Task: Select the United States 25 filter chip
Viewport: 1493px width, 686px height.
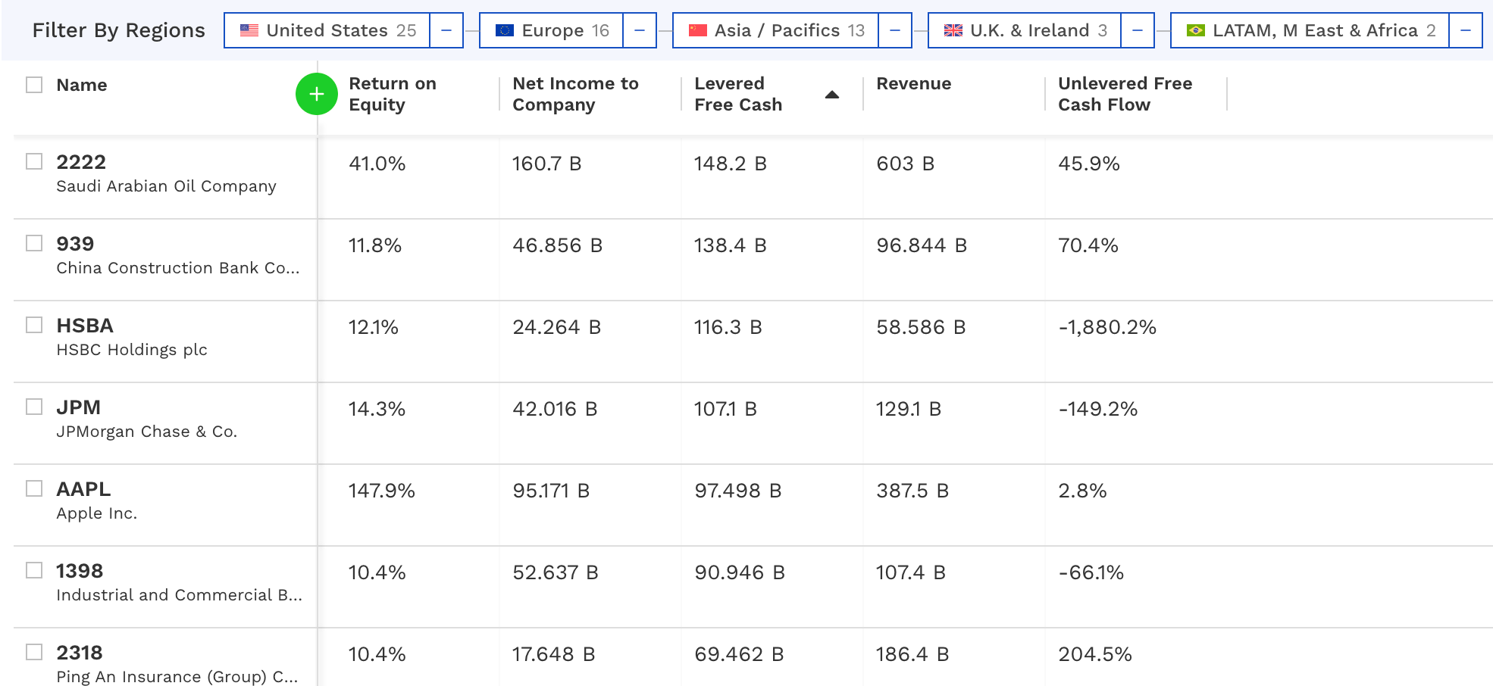Action: coord(327,30)
